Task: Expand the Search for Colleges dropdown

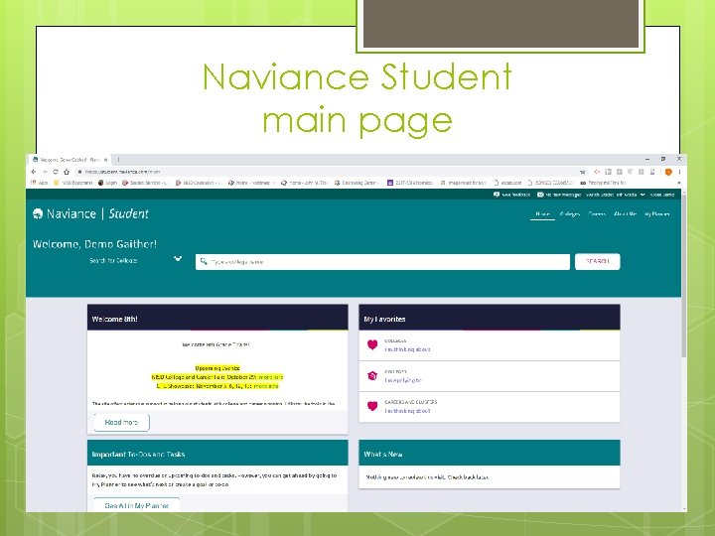Action: (178, 259)
